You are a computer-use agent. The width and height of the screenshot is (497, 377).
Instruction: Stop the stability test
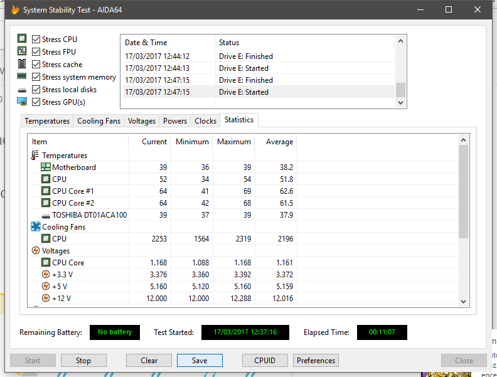(x=83, y=361)
